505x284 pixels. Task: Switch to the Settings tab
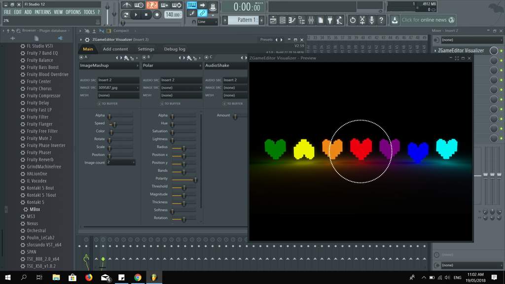pos(146,49)
